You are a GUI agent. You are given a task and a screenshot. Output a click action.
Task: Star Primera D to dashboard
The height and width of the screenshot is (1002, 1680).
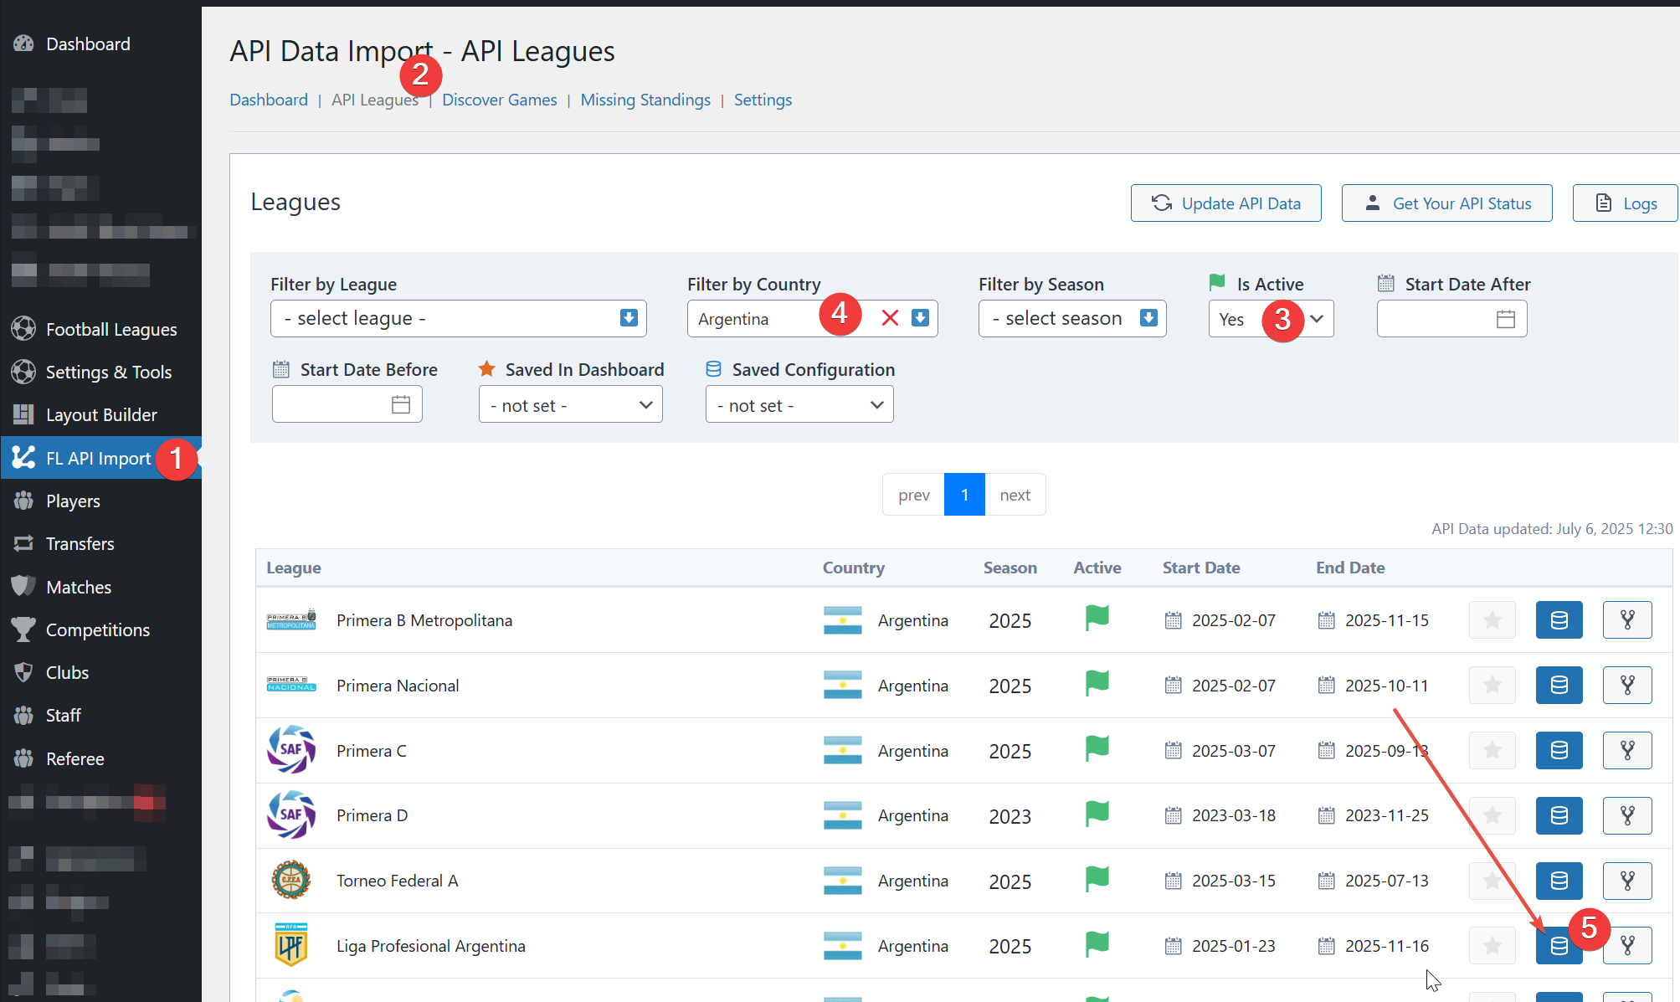(1492, 815)
